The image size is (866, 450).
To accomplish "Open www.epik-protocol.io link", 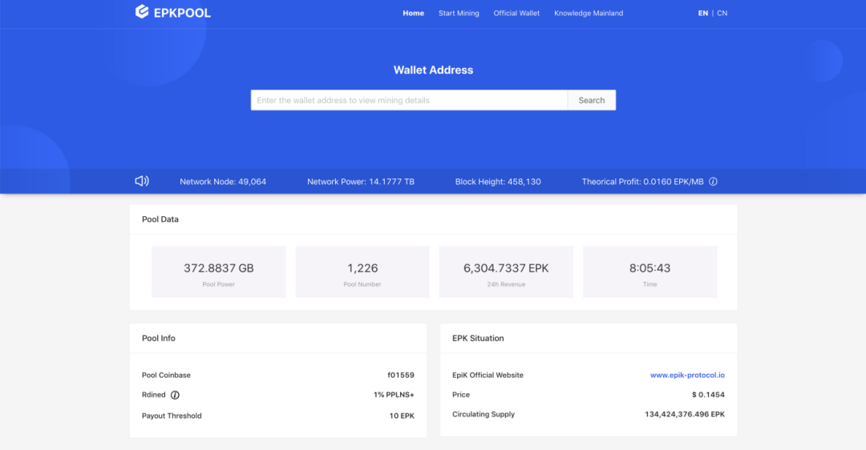I will click(687, 375).
